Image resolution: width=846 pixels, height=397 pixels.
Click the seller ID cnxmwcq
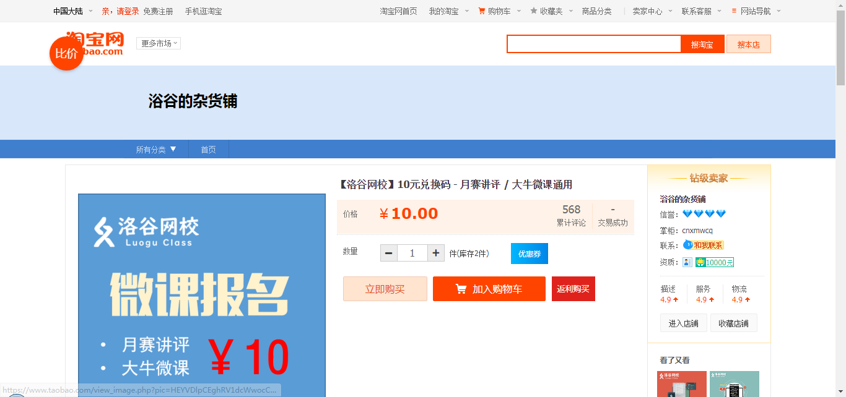click(x=697, y=231)
